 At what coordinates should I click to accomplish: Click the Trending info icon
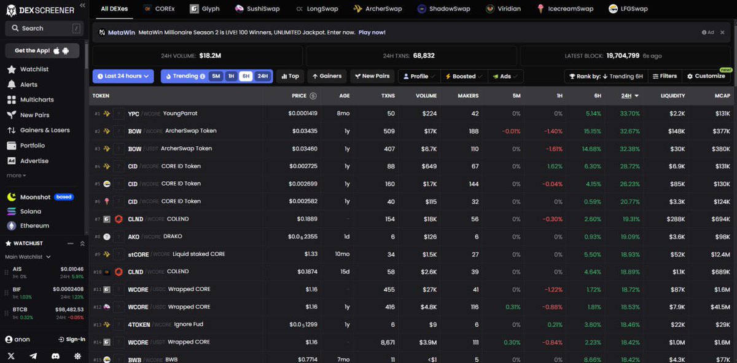[x=203, y=76]
